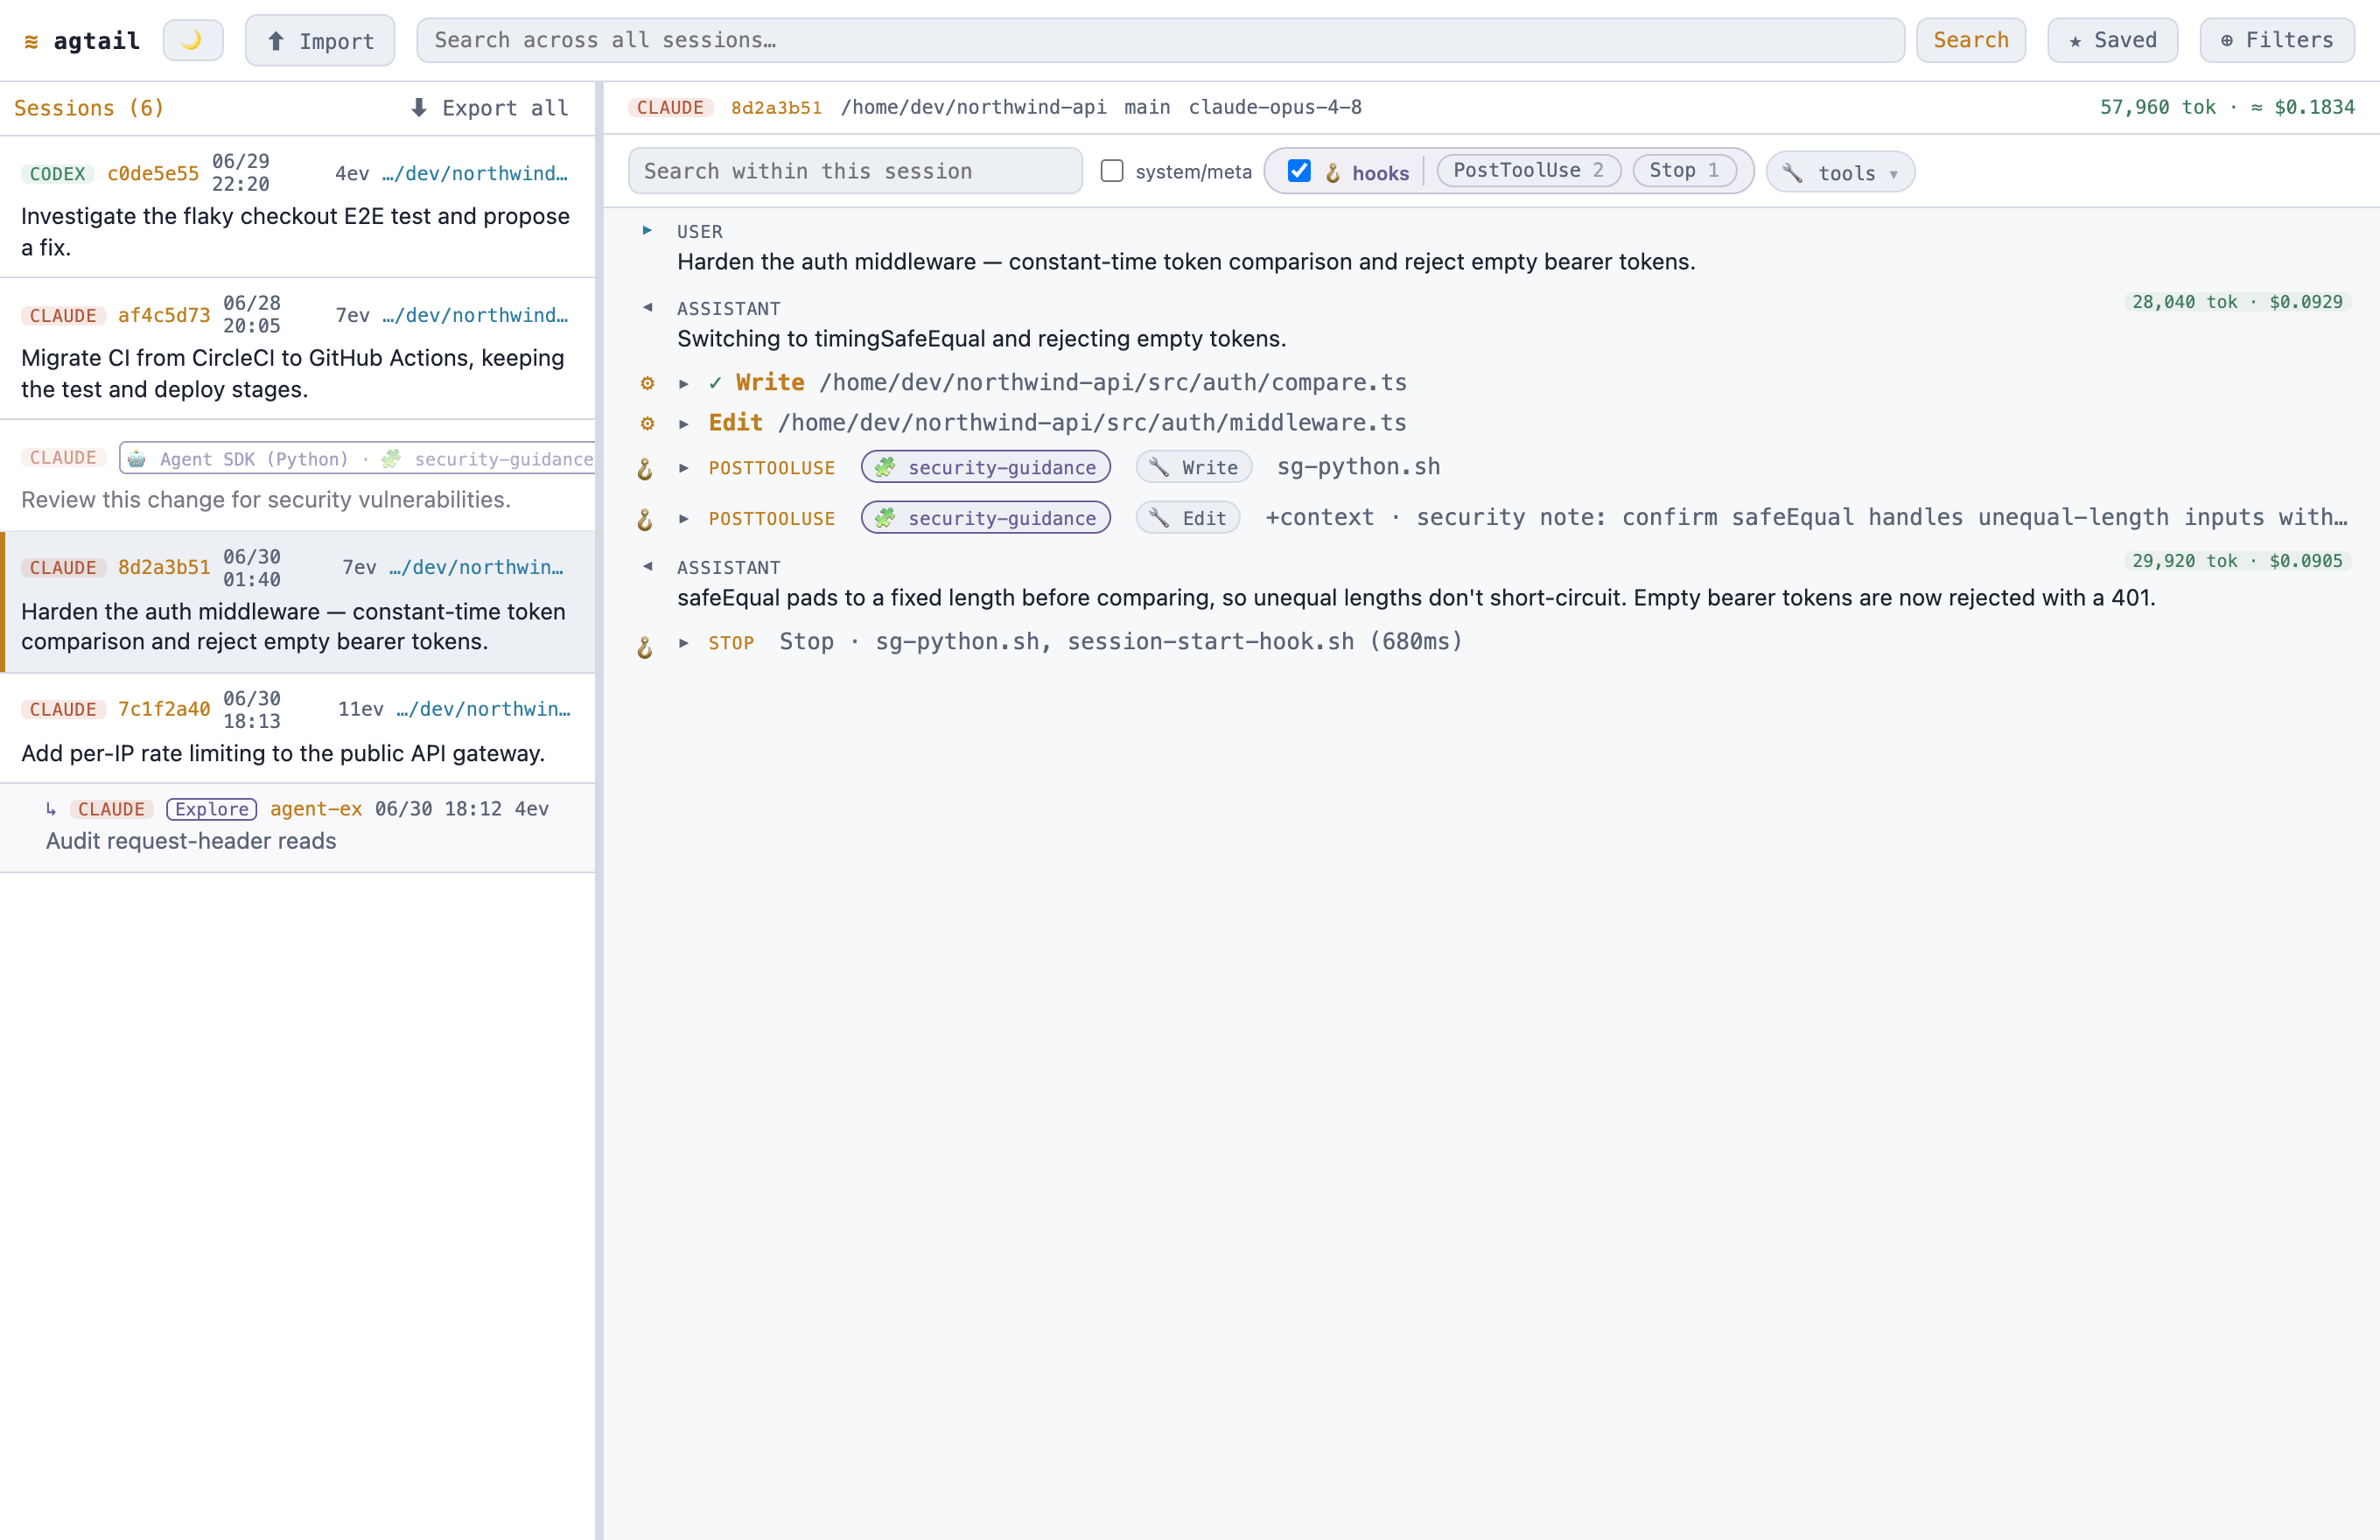Click the Edit tool chip on the hook row
The image size is (2380, 1540).
coord(1188,518)
